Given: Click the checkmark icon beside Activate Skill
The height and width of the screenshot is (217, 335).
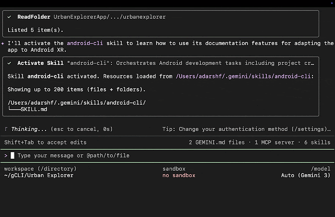Looking at the screenshot, I should (x=9, y=63).
